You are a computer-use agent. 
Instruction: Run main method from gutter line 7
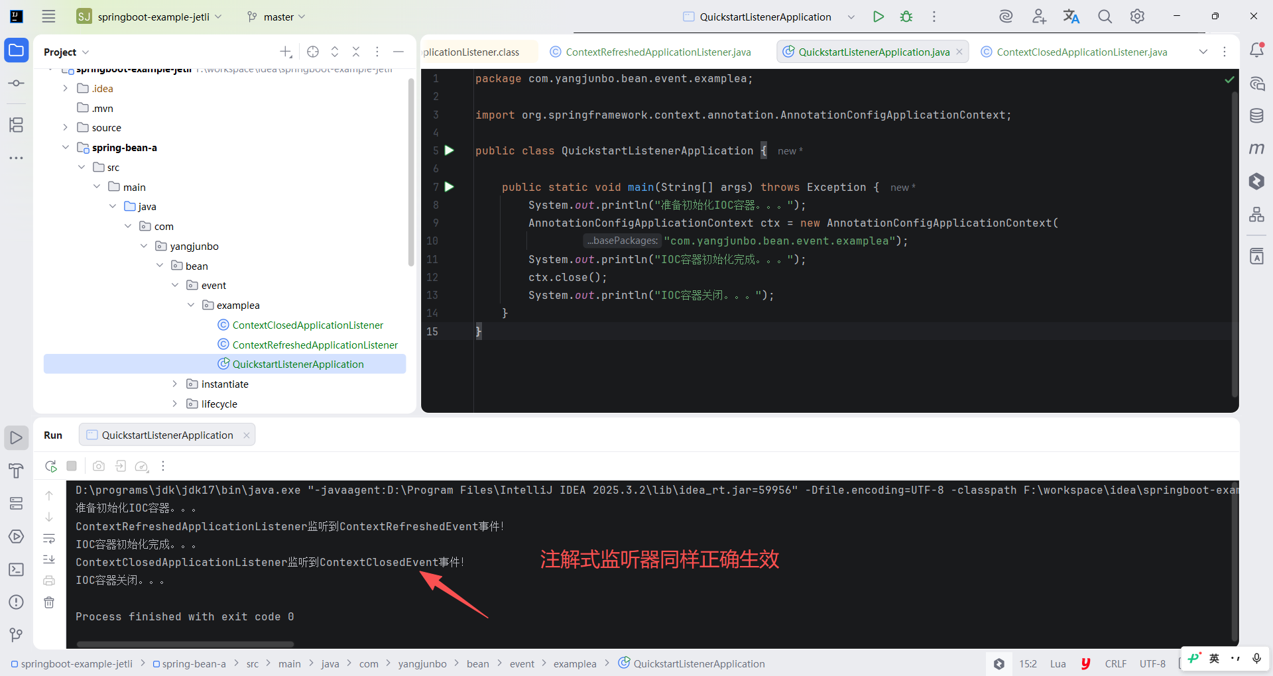point(450,187)
